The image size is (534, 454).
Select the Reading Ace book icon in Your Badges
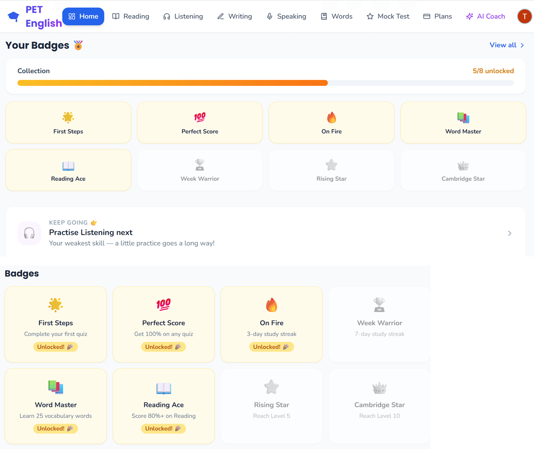click(x=68, y=166)
